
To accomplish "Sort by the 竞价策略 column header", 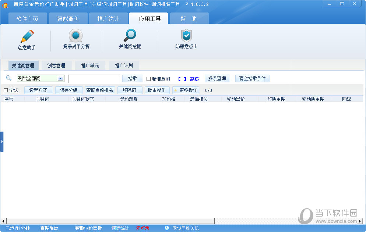I will (129, 99).
